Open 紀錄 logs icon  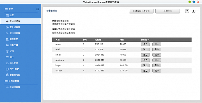point(7,51)
